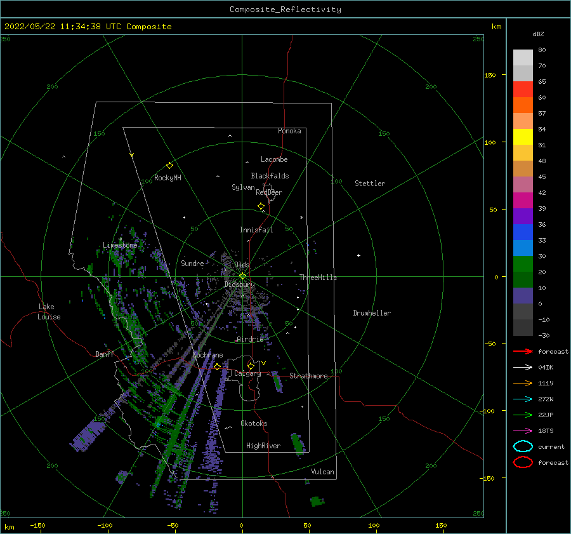Image resolution: width=571 pixels, height=534 pixels.
Task: Click the red forecast ellipse in the legend
Action: pyautogui.click(x=523, y=462)
